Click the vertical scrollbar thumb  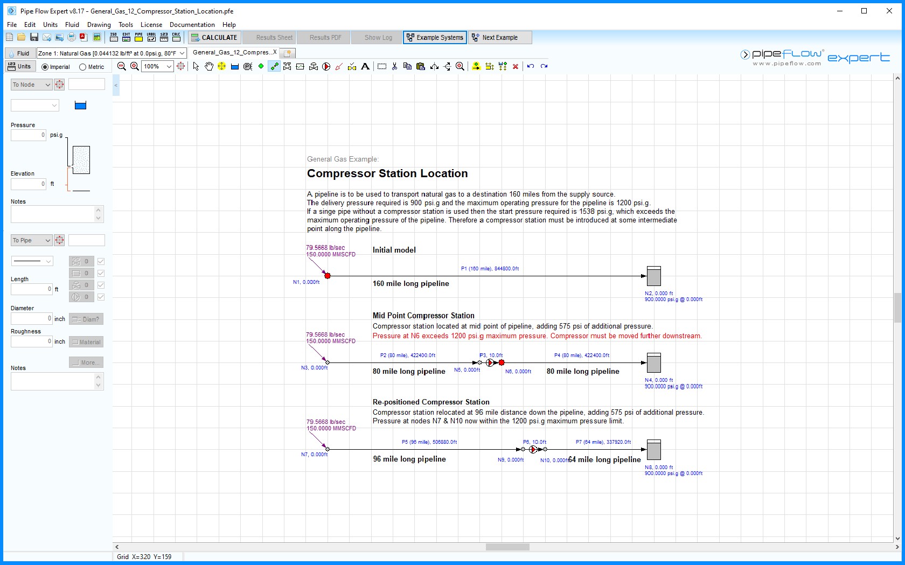pyautogui.click(x=897, y=308)
